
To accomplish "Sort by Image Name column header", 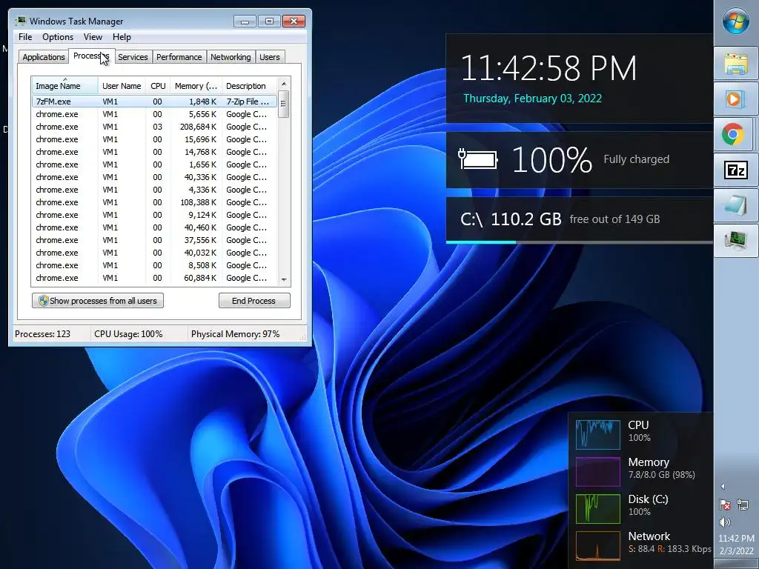I will click(x=65, y=86).
